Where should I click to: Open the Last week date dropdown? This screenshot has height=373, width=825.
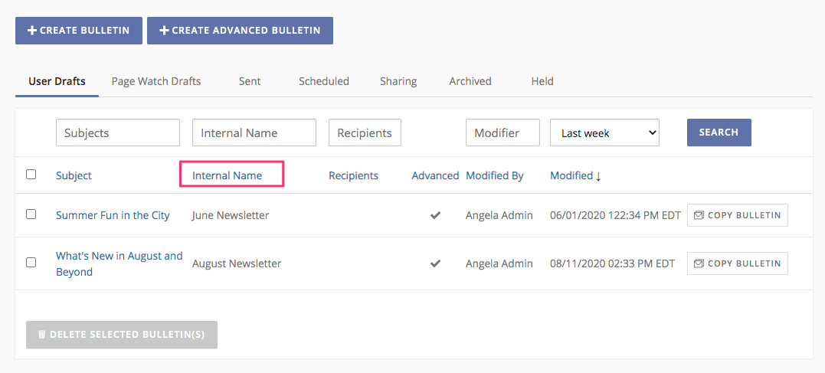click(x=604, y=133)
